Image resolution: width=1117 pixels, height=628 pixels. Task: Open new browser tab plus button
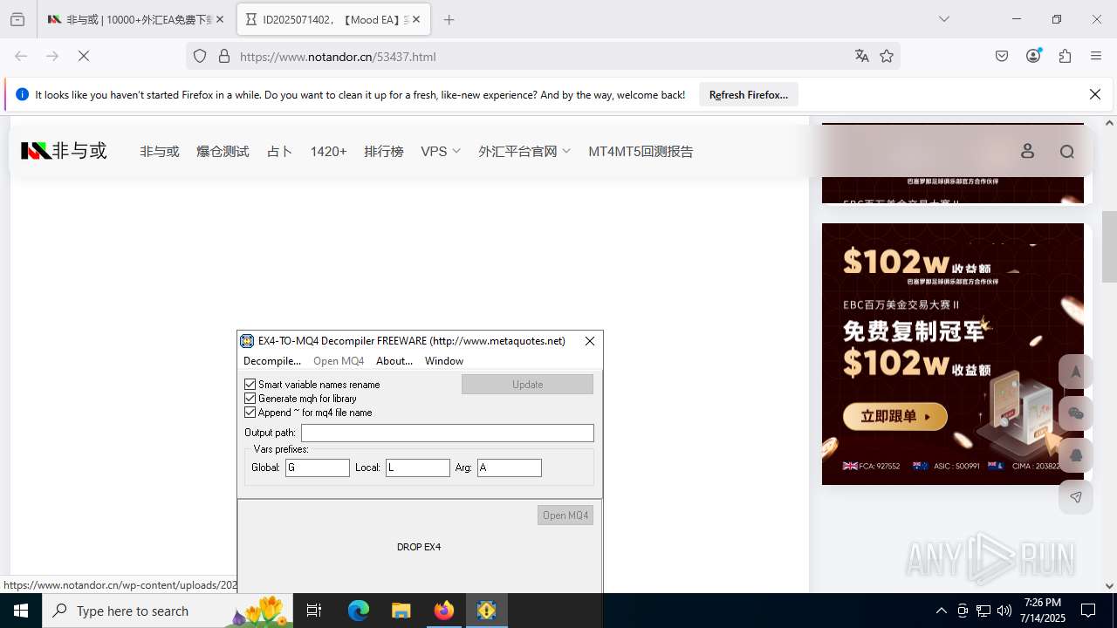coord(449,19)
